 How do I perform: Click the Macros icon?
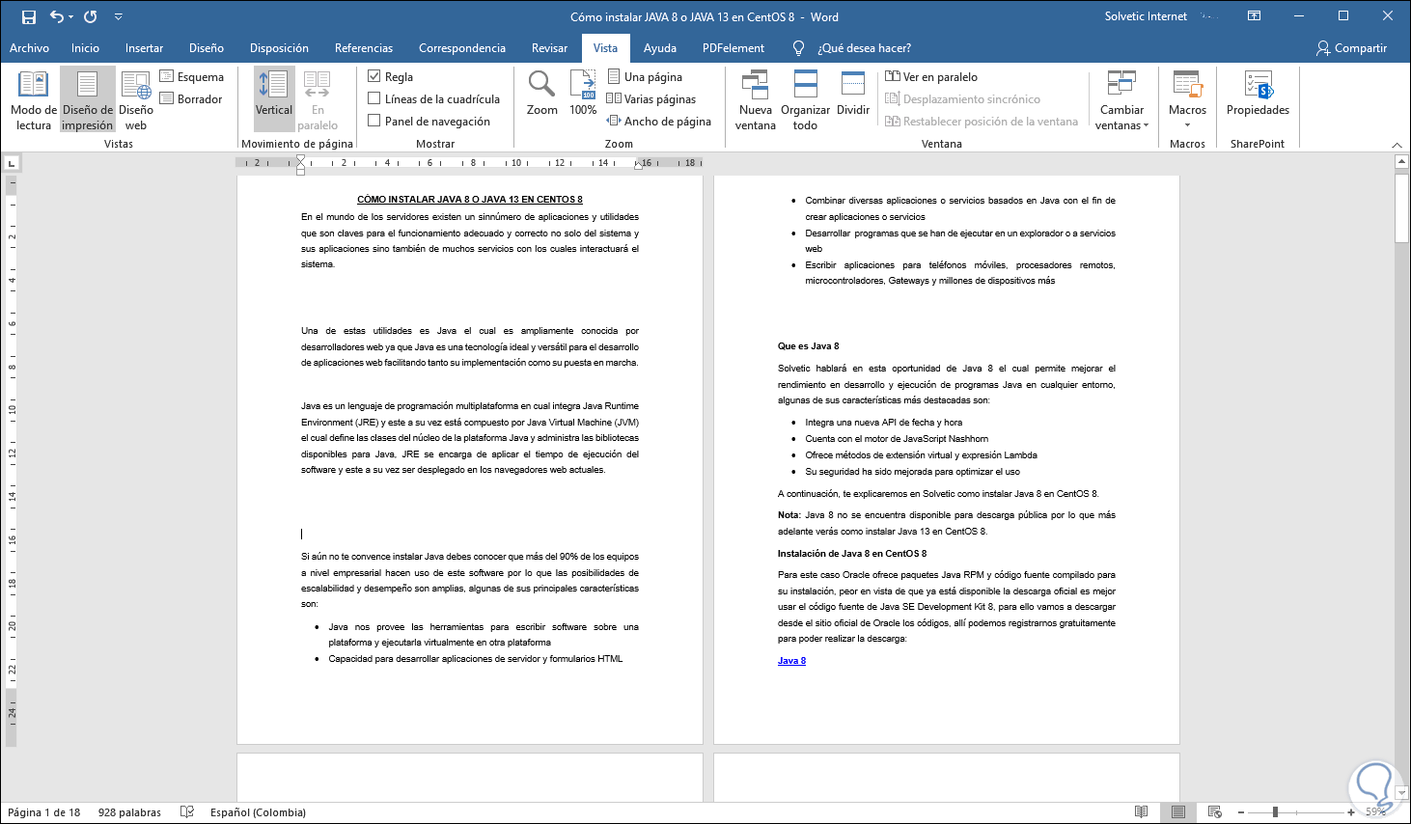pos(1187,85)
